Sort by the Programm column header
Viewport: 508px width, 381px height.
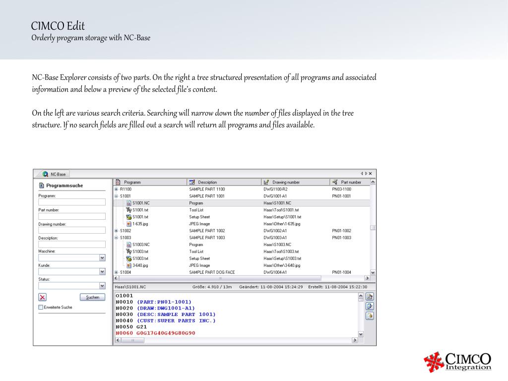[150, 182]
